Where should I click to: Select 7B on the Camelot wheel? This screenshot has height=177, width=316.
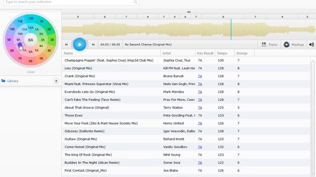point(20,59)
